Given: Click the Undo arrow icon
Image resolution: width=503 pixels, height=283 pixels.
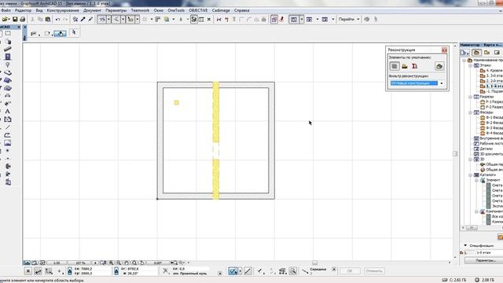Looking at the screenshot, I should 57,19.
